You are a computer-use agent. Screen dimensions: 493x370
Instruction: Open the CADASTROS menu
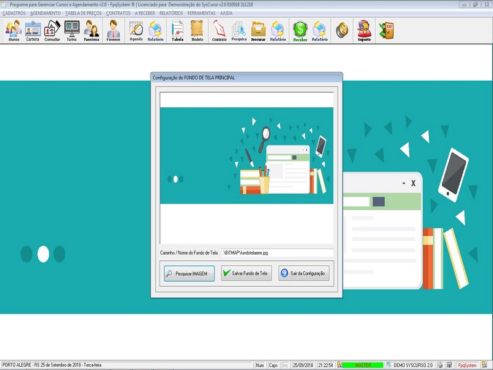[x=14, y=13]
